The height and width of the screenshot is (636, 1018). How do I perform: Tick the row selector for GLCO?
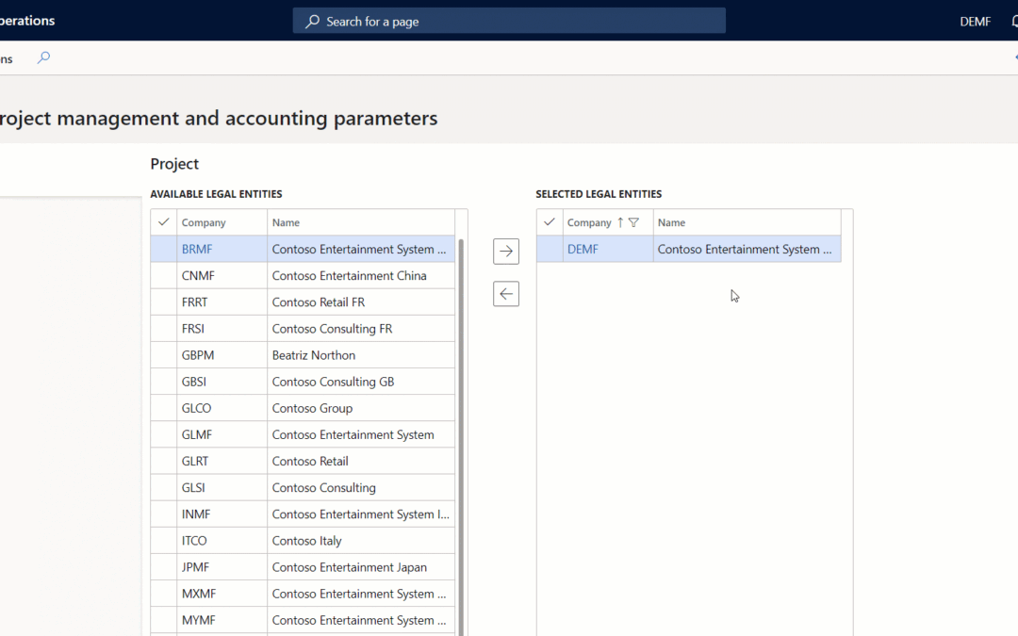click(164, 408)
